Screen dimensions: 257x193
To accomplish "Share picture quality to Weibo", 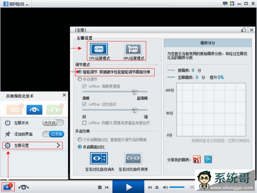I will pos(197,159).
